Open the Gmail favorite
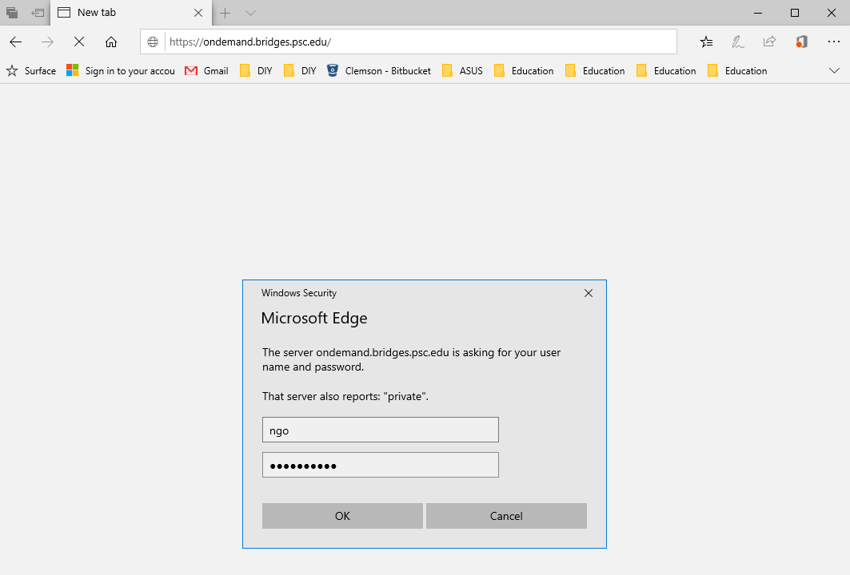 pos(206,71)
